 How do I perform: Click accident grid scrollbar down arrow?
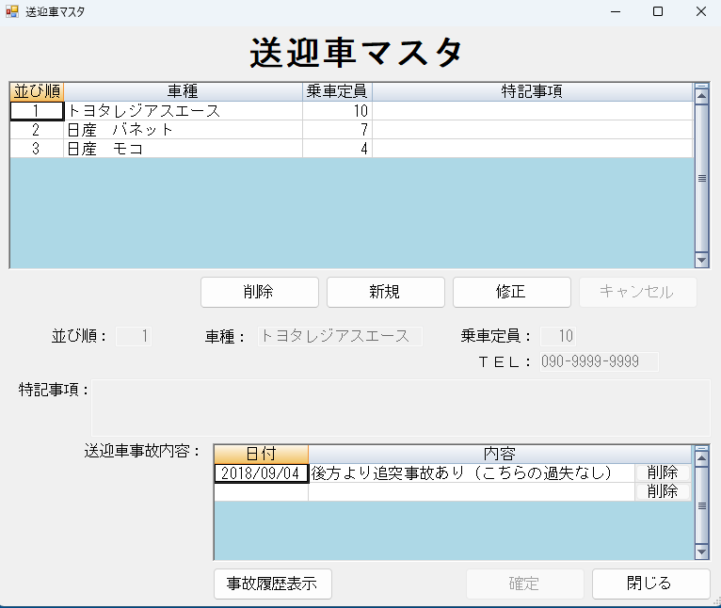click(701, 552)
